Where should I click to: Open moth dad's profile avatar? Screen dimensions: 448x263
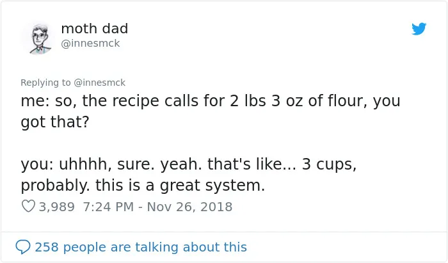[40, 38]
